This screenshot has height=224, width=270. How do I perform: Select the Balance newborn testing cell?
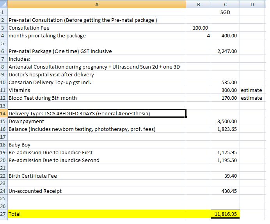click(x=97, y=129)
